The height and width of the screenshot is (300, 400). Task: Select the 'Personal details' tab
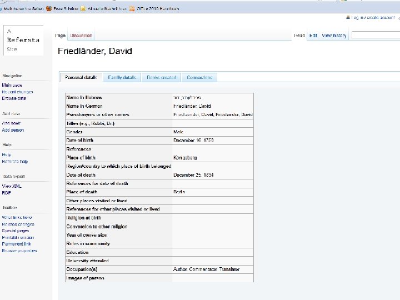(81, 77)
